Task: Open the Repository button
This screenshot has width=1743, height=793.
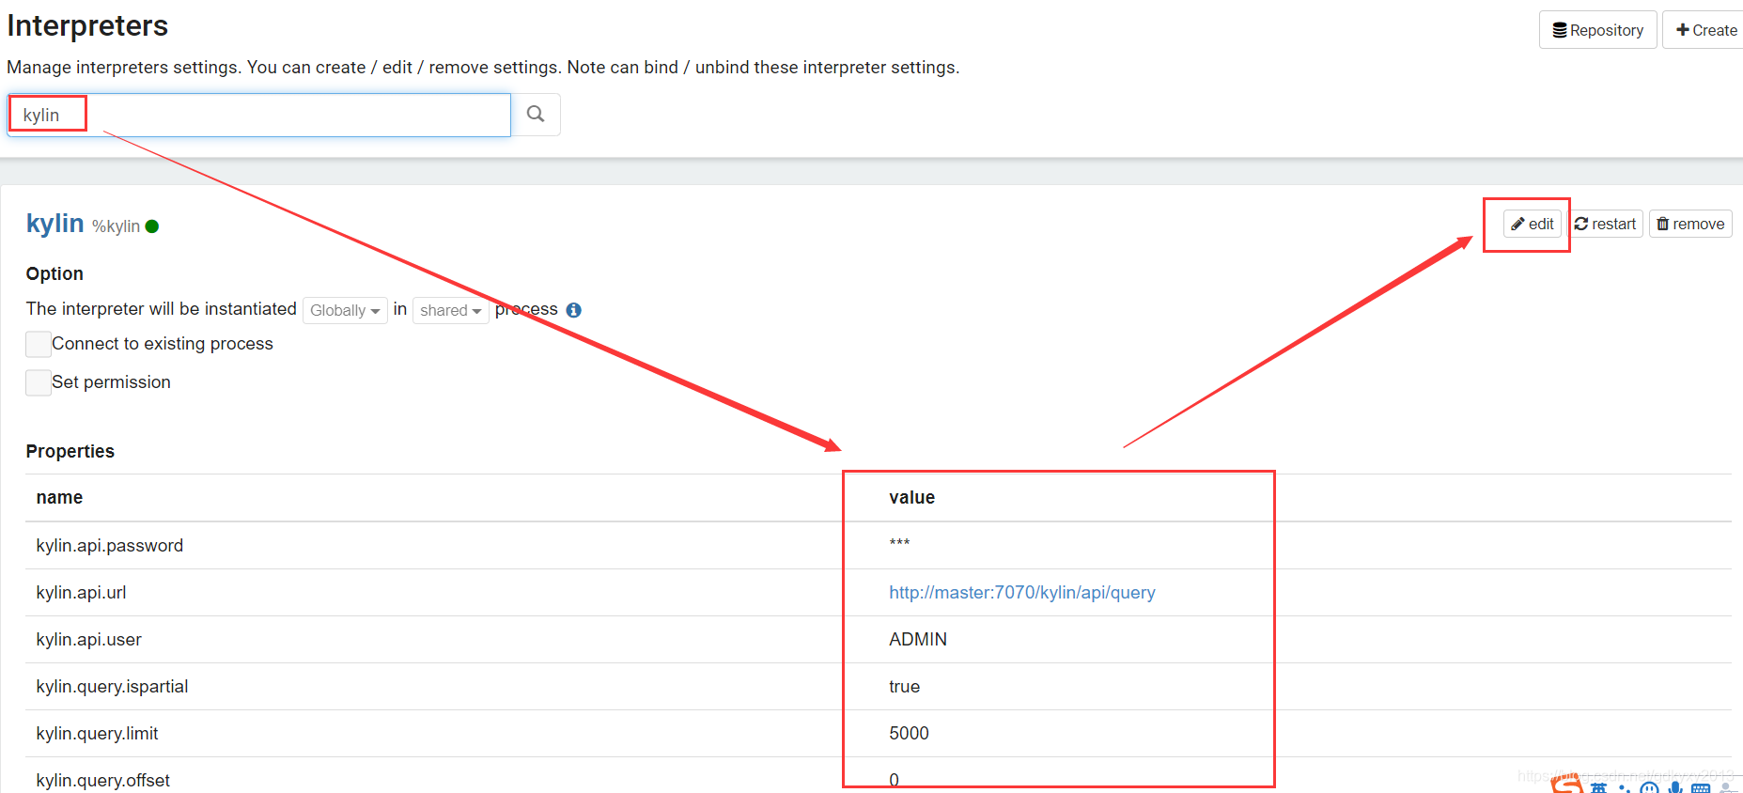Action: 1597,30
